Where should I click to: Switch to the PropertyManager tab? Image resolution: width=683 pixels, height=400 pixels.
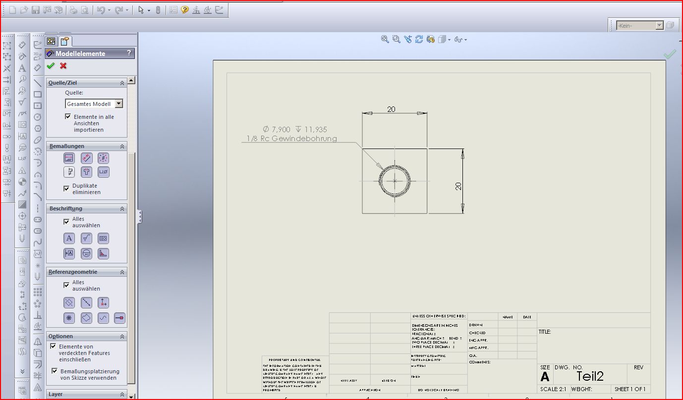64,42
